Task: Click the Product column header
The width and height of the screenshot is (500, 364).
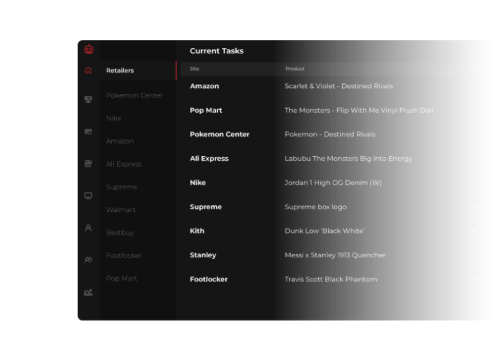Action: [295, 69]
